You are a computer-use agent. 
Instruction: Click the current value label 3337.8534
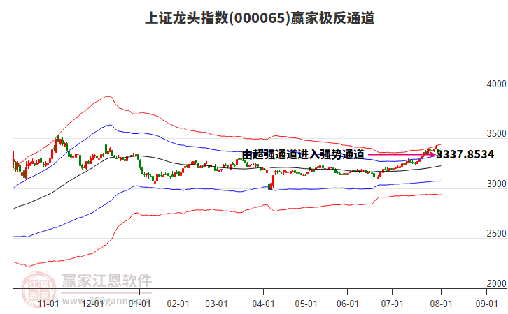click(x=465, y=154)
